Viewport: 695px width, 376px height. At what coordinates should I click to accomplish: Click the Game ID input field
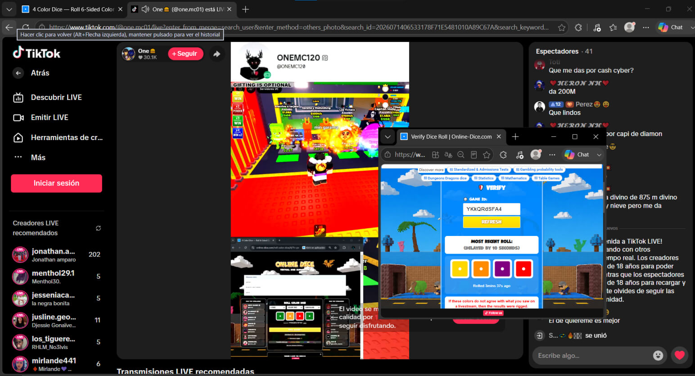coord(492,209)
